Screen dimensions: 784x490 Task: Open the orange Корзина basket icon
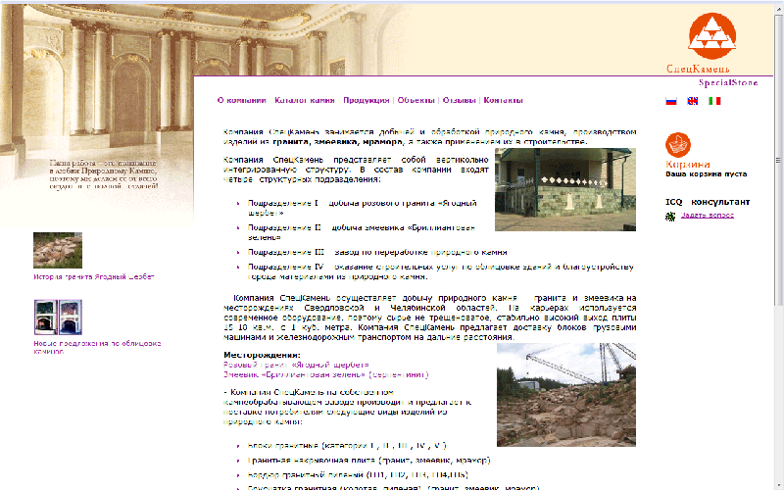(678, 145)
